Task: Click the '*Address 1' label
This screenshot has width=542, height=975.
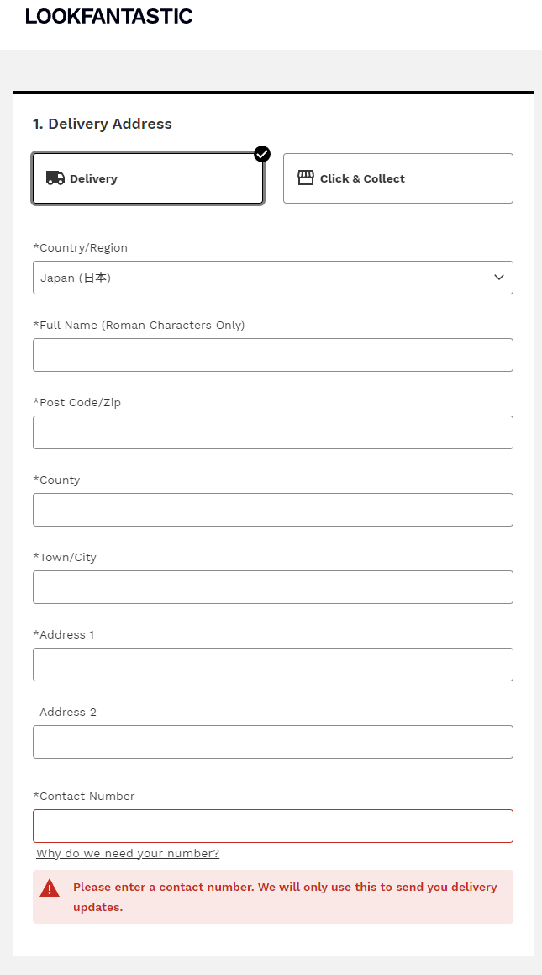Action: pyautogui.click(x=63, y=634)
